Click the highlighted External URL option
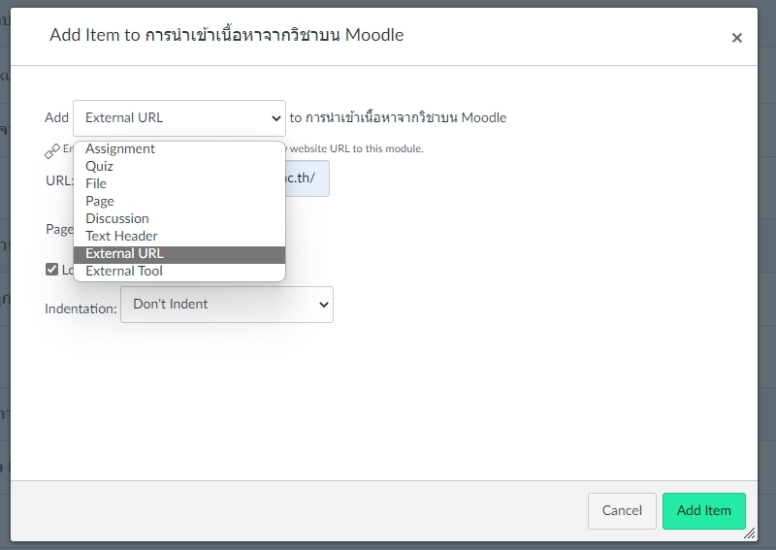 coord(124,253)
